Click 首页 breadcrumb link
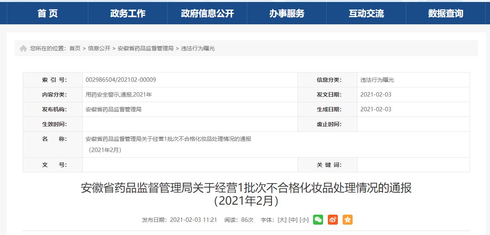 pos(75,48)
